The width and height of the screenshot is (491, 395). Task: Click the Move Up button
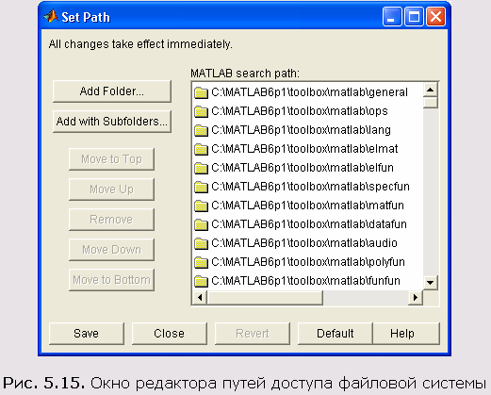(x=111, y=189)
